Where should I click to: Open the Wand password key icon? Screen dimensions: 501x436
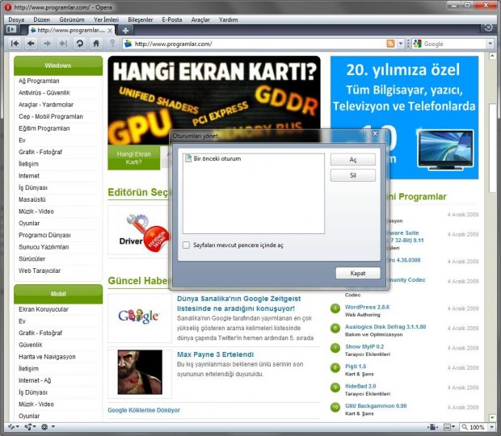click(x=112, y=44)
